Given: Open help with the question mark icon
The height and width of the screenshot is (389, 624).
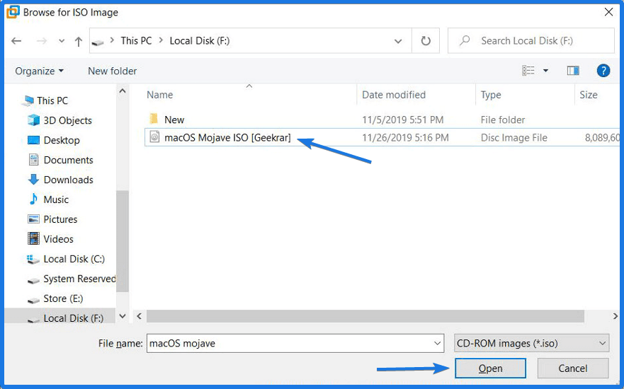Looking at the screenshot, I should coord(603,71).
